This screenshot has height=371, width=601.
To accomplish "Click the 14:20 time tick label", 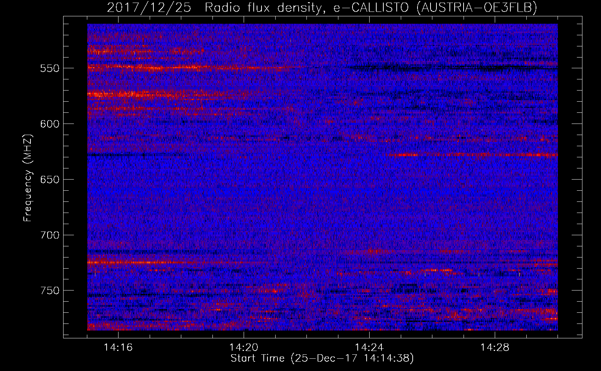I will [x=244, y=348].
